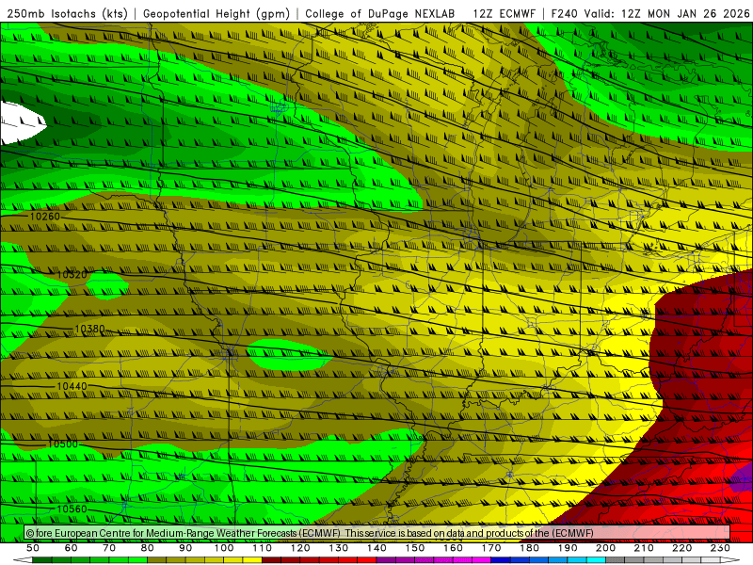This screenshot has height=565, width=753.
Task: Click the 160 knot legend value
Action: pos(453,548)
